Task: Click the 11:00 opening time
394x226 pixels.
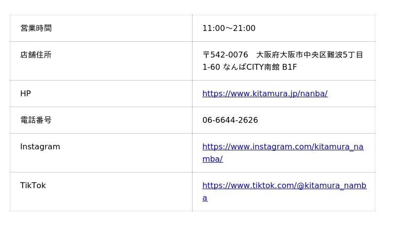Action: [213, 28]
